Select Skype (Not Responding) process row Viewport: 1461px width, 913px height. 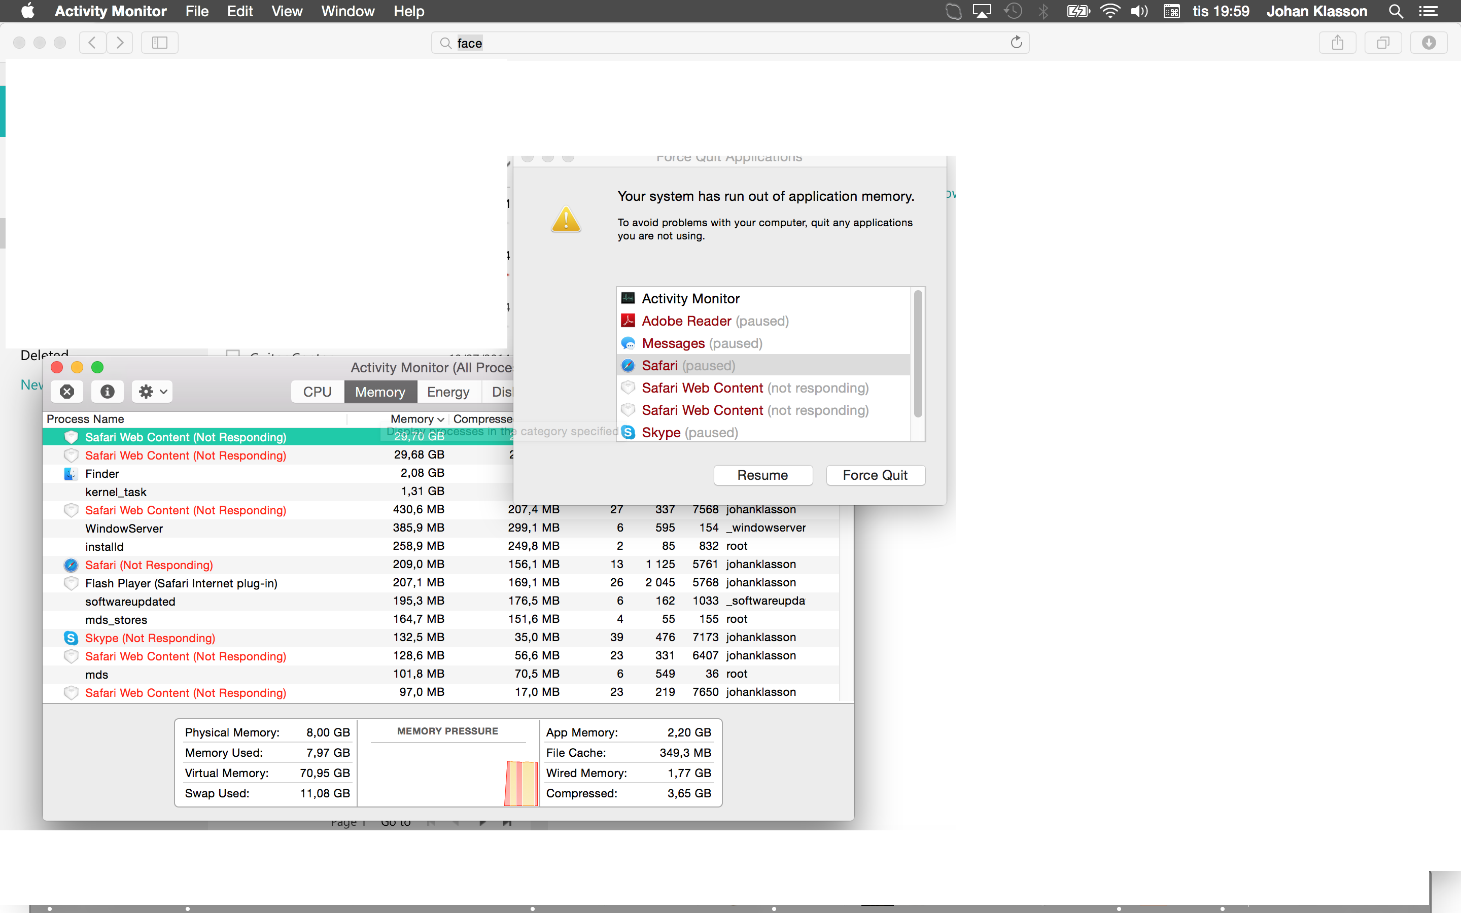(441, 638)
